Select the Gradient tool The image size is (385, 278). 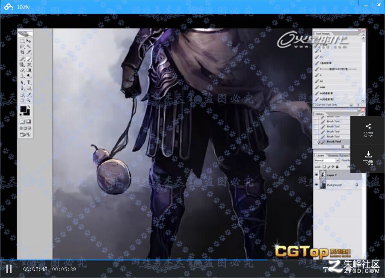point(29,70)
